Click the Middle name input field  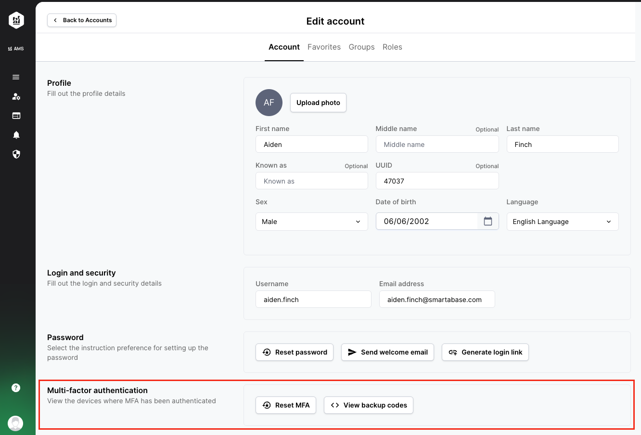(x=437, y=144)
